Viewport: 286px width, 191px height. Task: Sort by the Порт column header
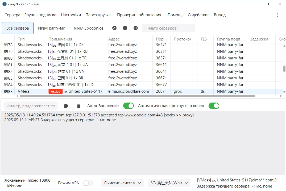[161, 39]
